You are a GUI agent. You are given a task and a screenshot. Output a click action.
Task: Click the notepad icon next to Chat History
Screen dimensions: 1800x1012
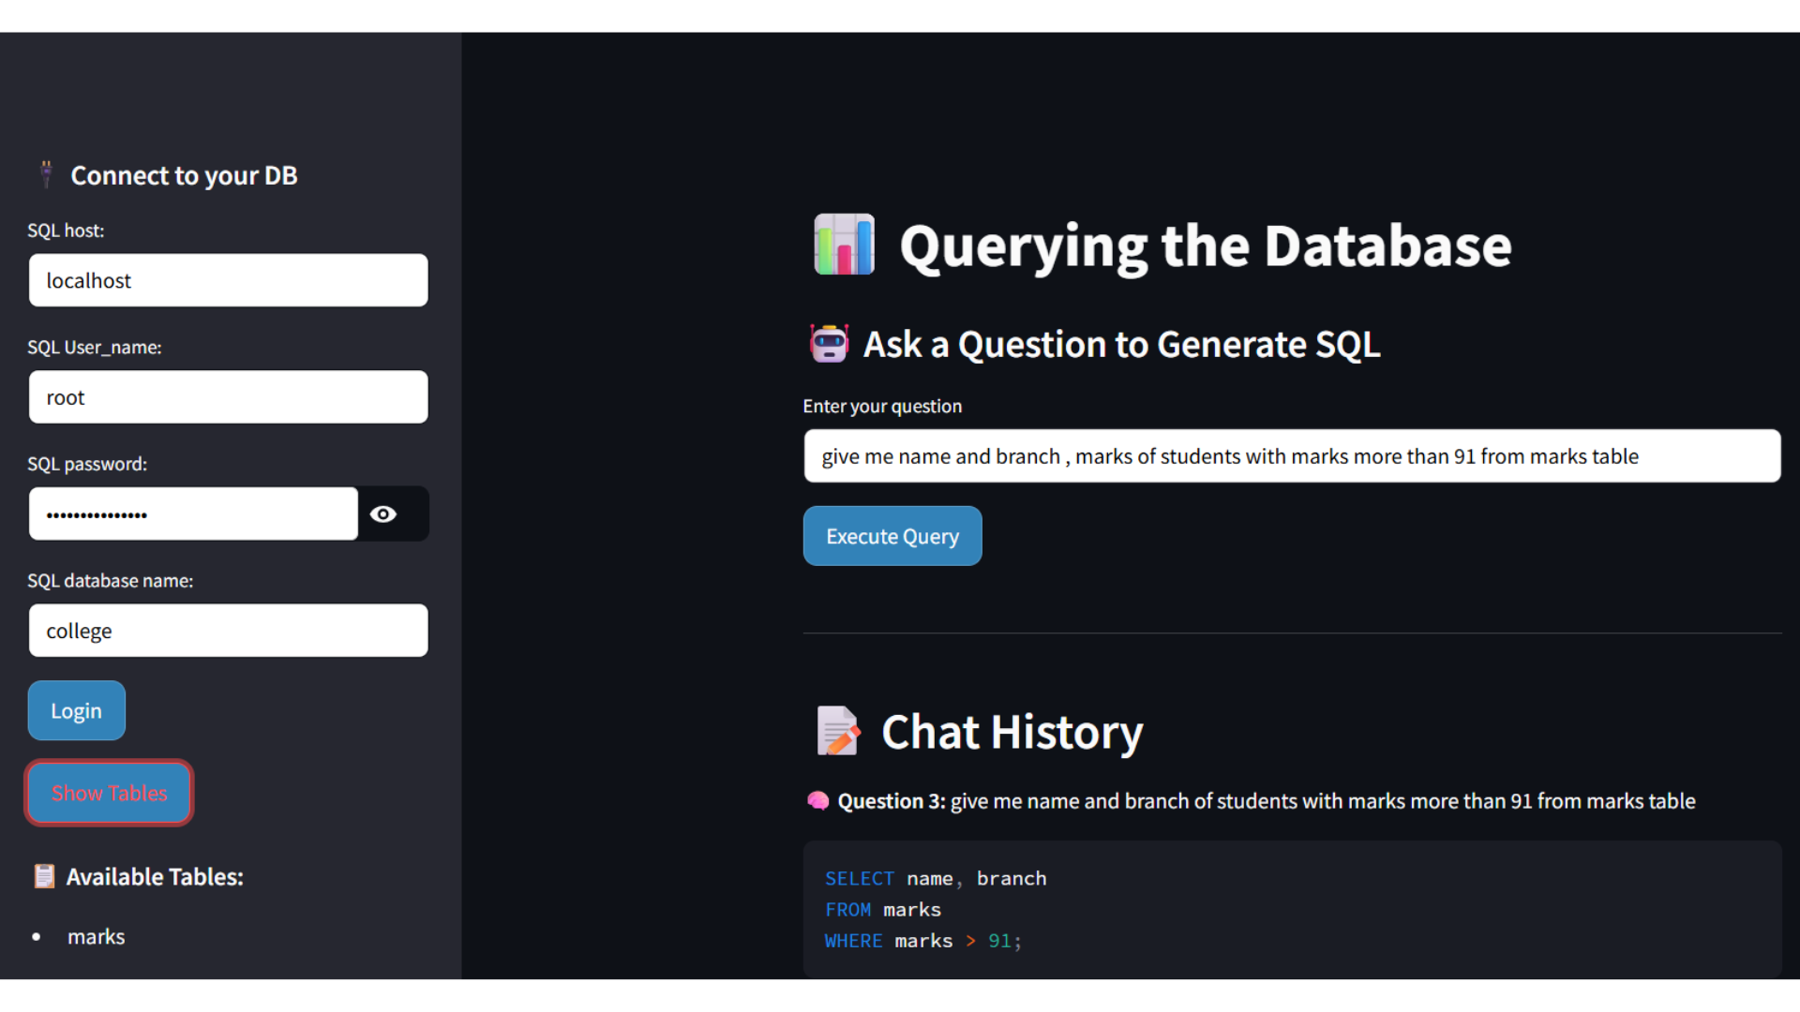[837, 731]
